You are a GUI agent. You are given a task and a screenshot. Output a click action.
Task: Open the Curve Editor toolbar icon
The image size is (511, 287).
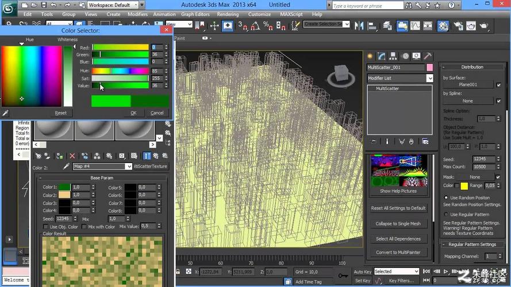pyautogui.click(x=416, y=25)
